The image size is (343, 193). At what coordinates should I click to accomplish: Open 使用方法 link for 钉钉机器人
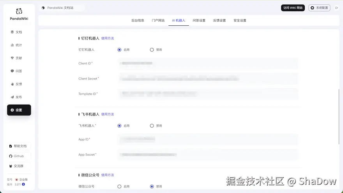pyautogui.click(x=108, y=38)
